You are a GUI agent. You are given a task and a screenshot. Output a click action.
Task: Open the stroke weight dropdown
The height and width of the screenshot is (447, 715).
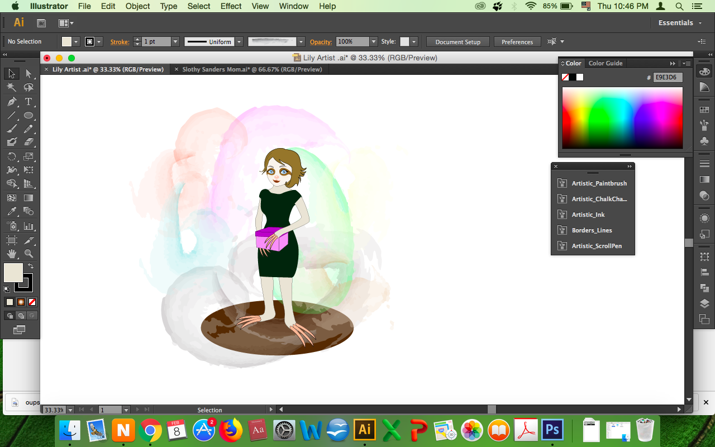[x=175, y=42]
